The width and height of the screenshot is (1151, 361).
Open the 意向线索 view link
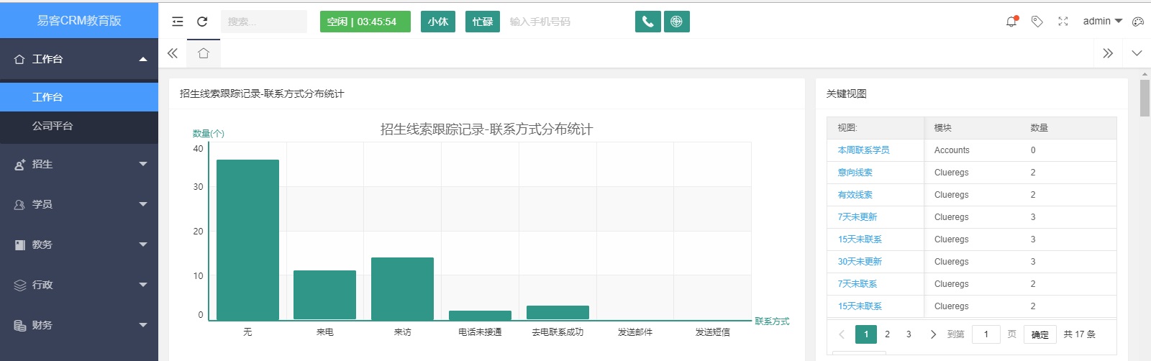pyautogui.click(x=855, y=173)
